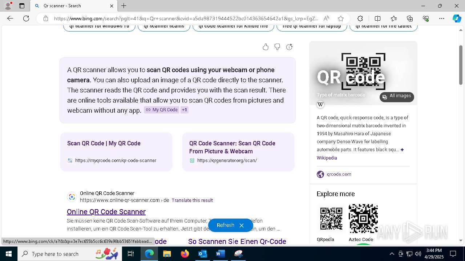Open Collections icon
Screen dimensions: 465x261
pos(410,18)
